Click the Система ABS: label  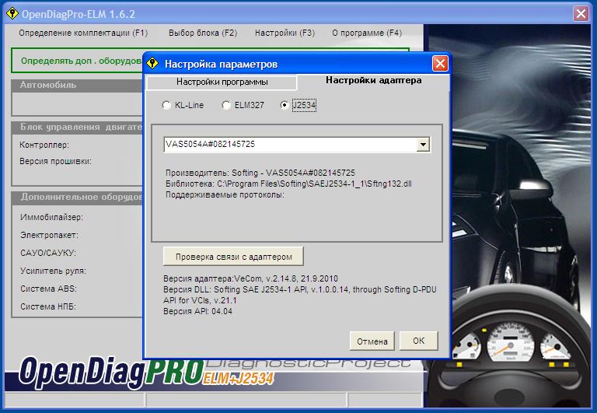click(48, 289)
